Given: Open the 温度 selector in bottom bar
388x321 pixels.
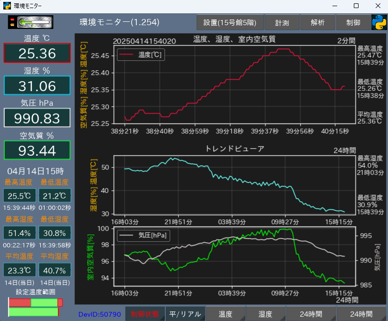Looking at the screenshot, I should tap(226, 314).
